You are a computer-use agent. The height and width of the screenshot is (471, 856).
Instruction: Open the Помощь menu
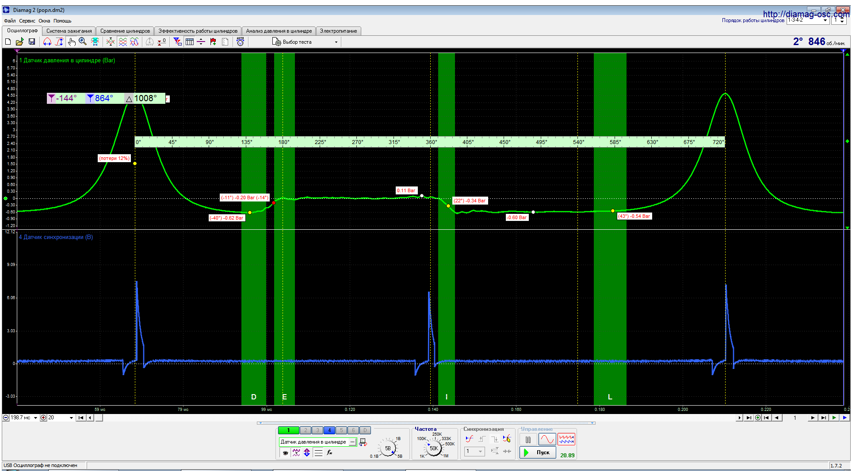click(62, 21)
